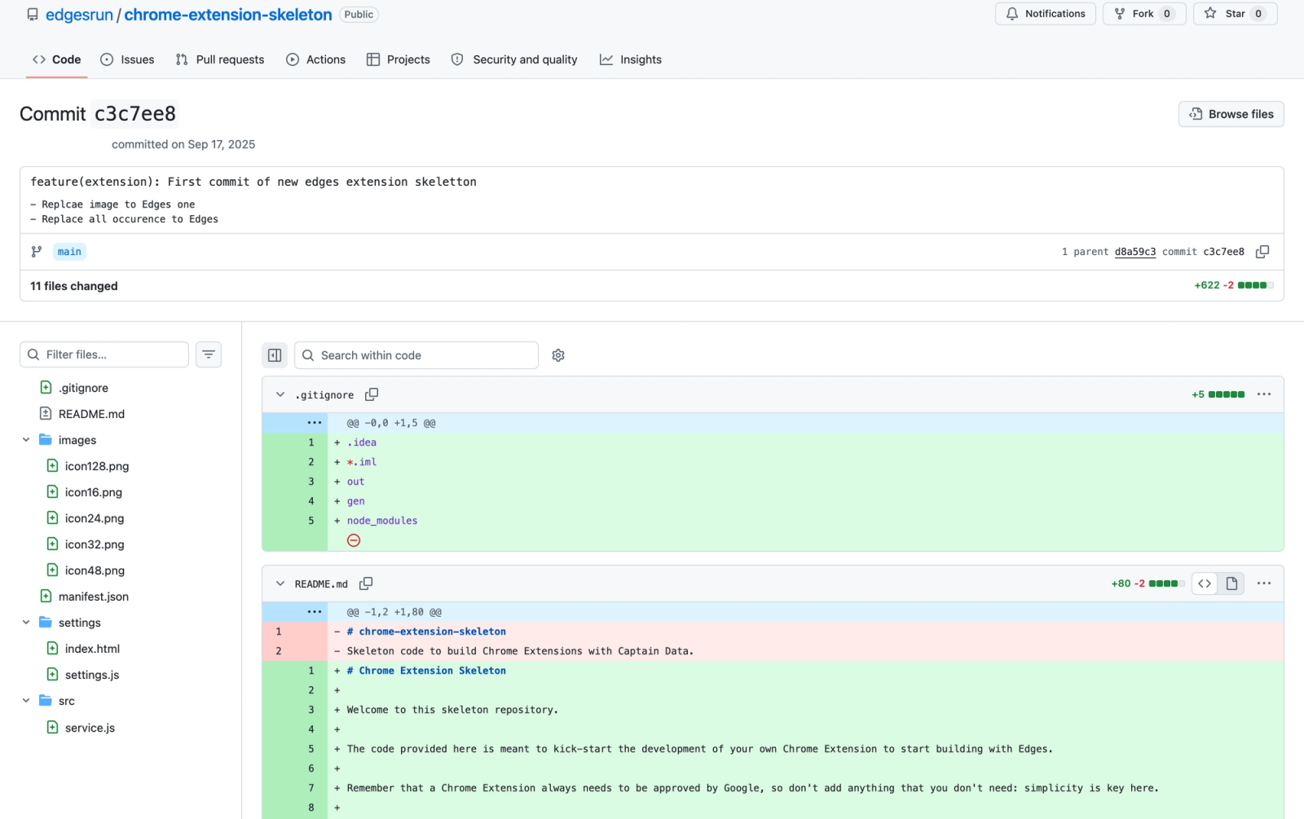
Task: Select icon32.png in file tree
Action: click(95, 544)
